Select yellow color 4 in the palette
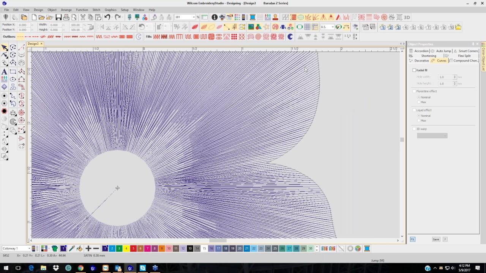486x273 pixels. [126, 248]
